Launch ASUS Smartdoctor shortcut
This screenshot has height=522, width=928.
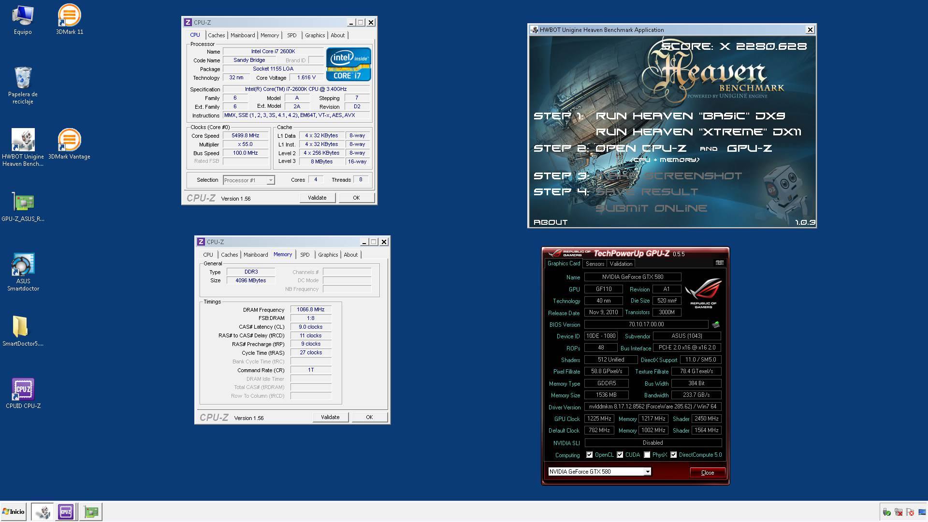[23, 272]
